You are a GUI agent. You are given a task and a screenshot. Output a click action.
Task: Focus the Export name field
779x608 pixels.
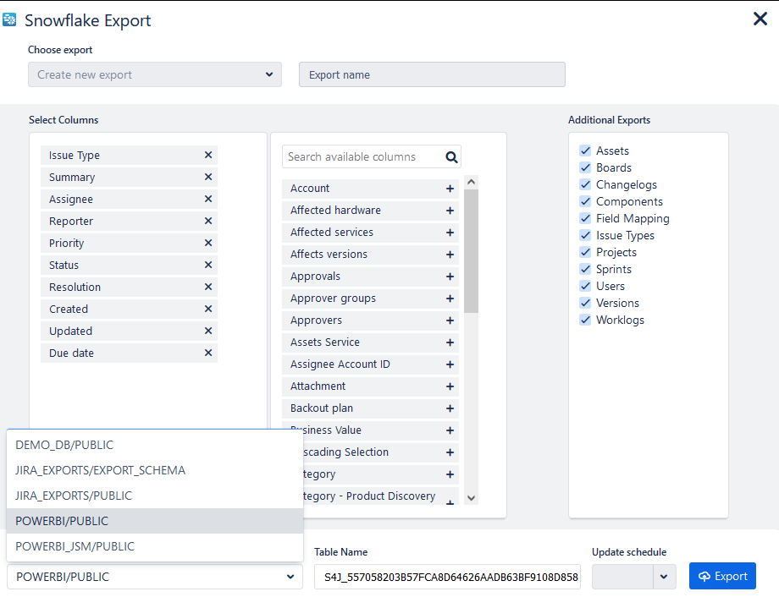point(432,74)
